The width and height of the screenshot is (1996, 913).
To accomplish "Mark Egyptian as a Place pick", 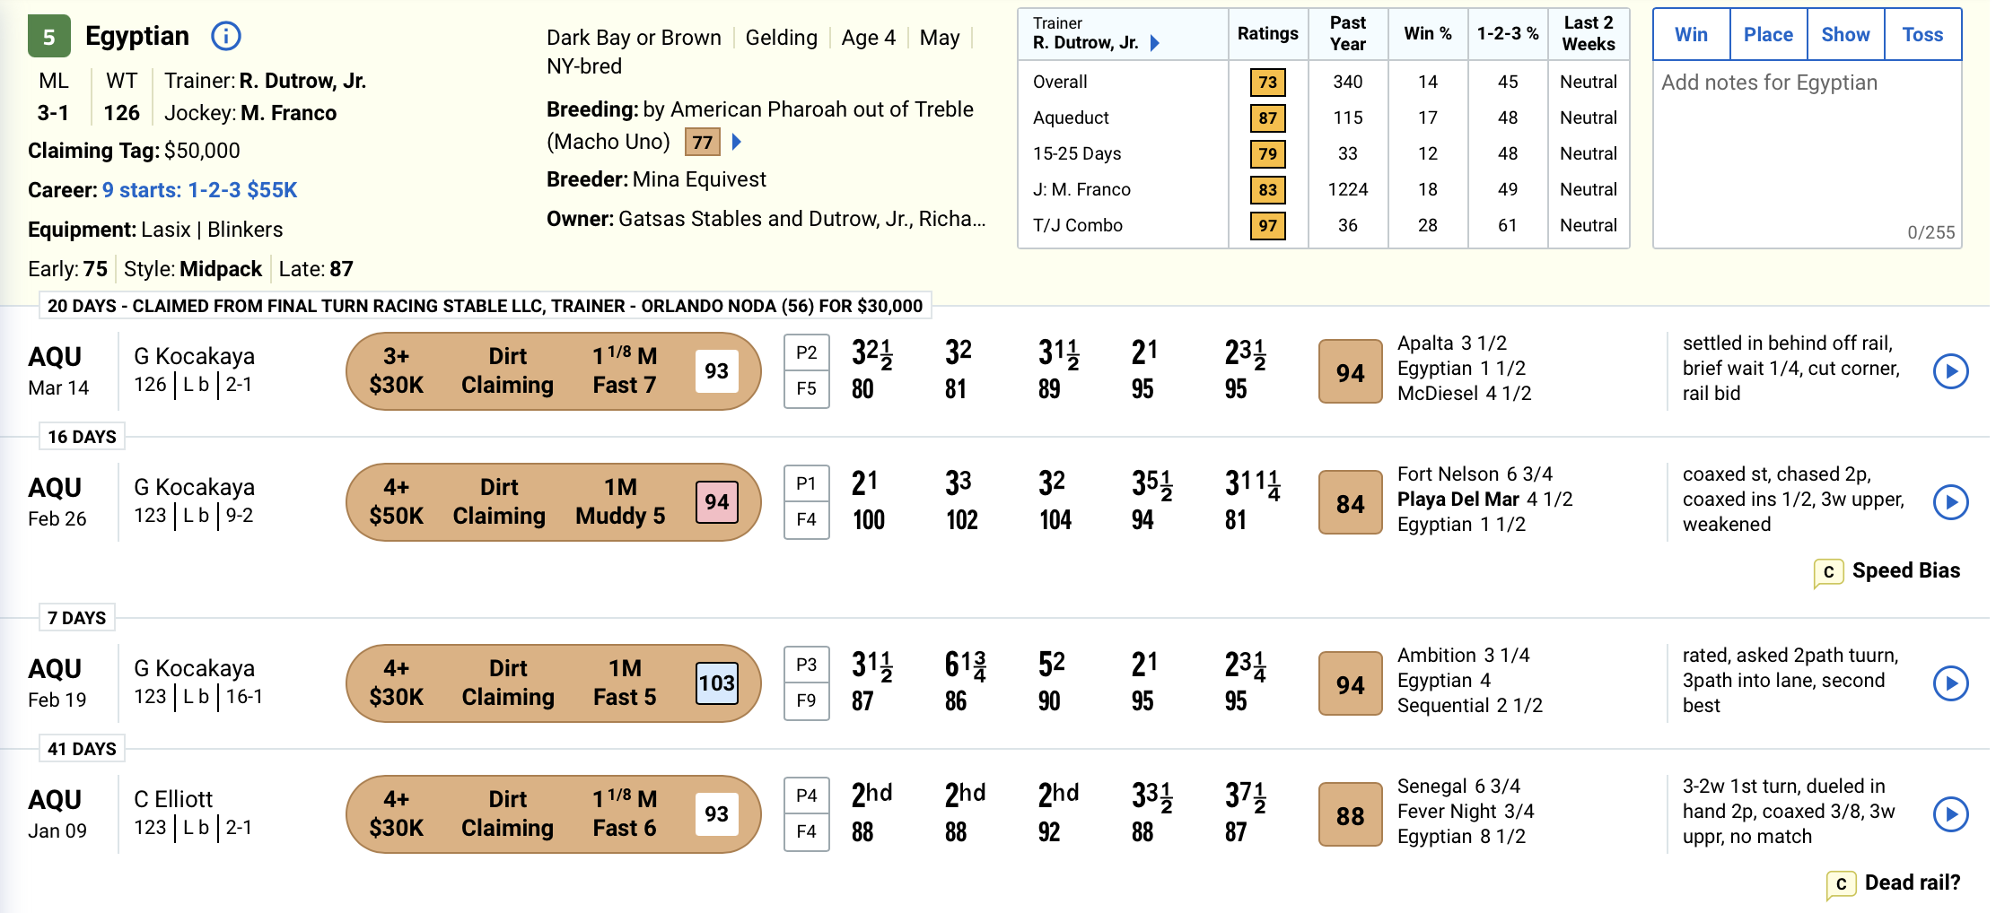I will coord(1768,35).
